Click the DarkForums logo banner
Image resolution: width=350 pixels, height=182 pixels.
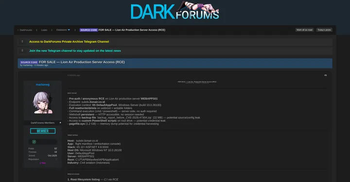pyautogui.click(x=175, y=11)
